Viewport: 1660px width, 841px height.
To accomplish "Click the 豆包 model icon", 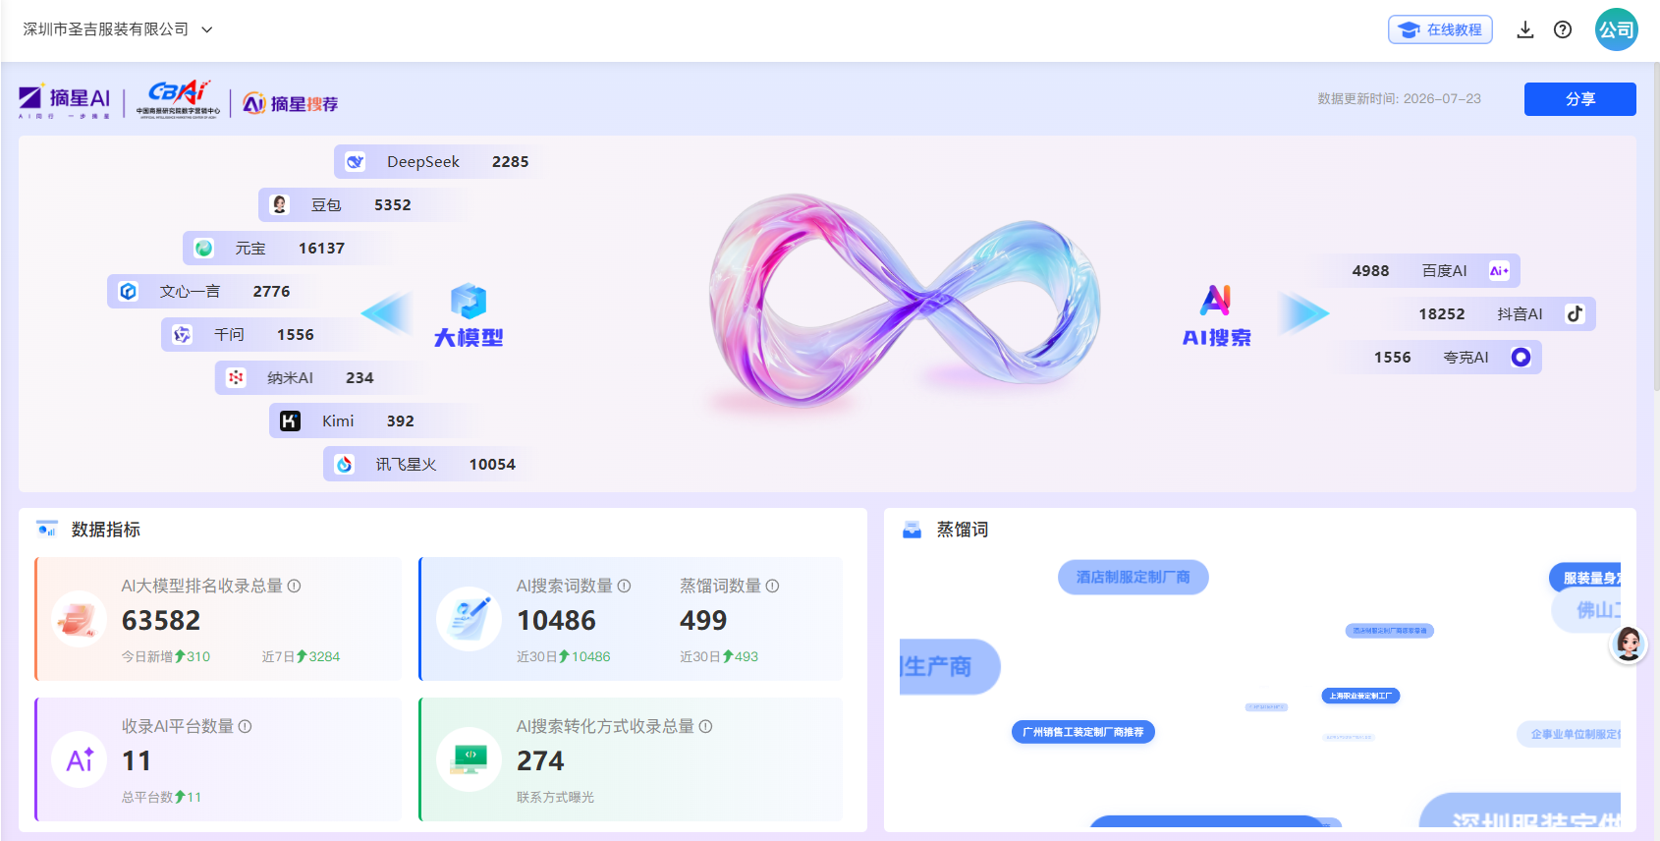I will (x=280, y=204).
